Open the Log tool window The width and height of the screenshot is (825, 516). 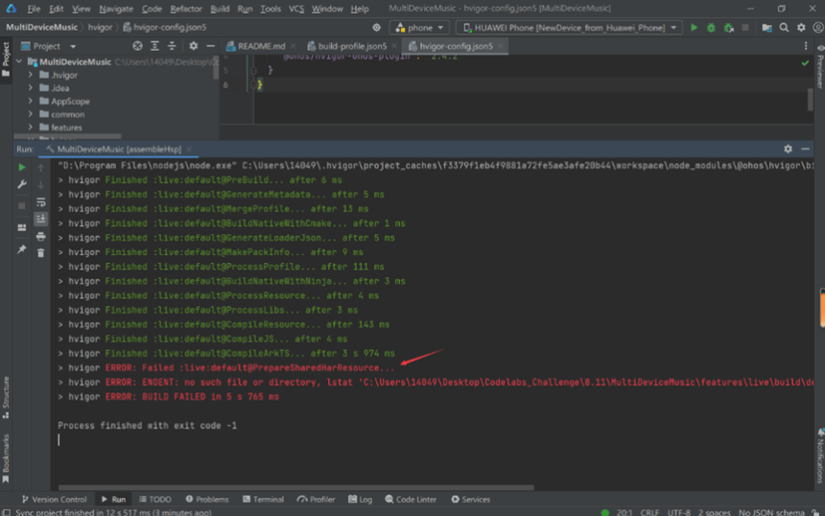pos(361,499)
